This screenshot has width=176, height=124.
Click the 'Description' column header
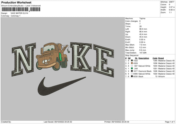click(x=144, y=58)
